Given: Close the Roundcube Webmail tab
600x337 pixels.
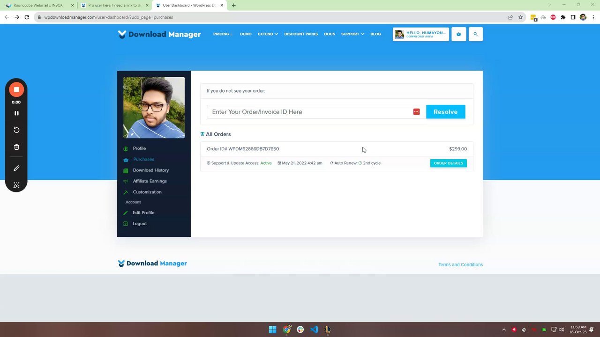Looking at the screenshot, I should tap(72, 5).
